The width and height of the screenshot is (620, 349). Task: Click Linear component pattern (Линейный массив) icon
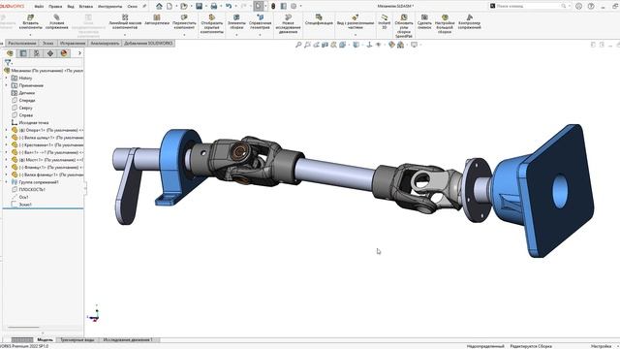(x=125, y=17)
